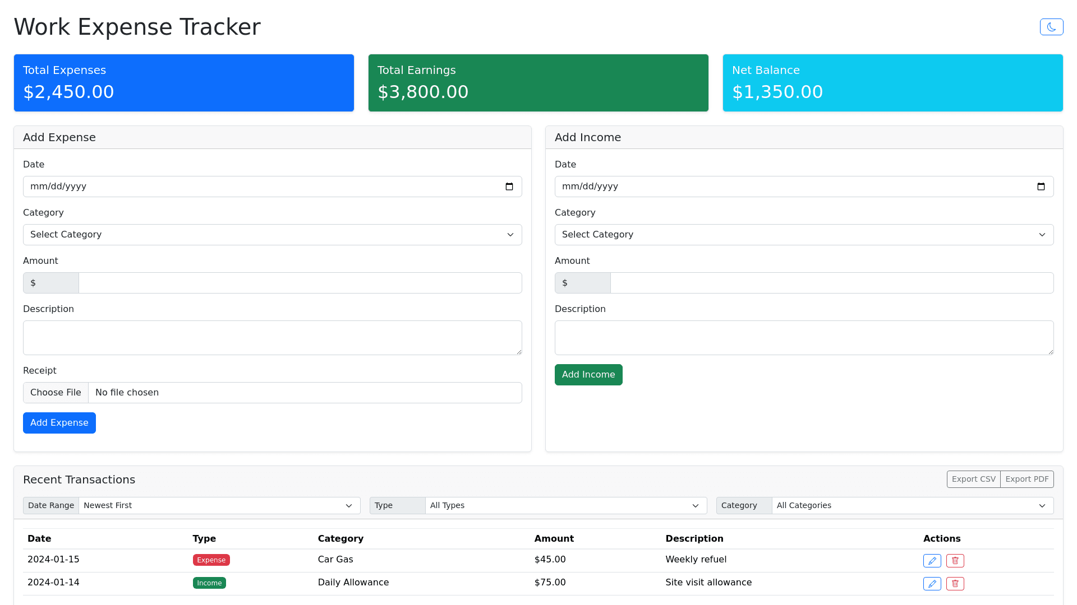Open the All Categories filter dropdown
This screenshot has height=605, width=1077.
click(912, 505)
